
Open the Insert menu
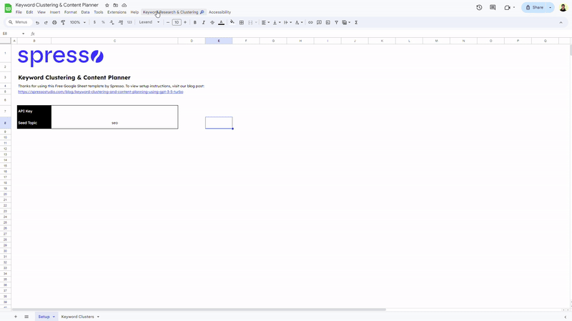pyautogui.click(x=55, y=12)
